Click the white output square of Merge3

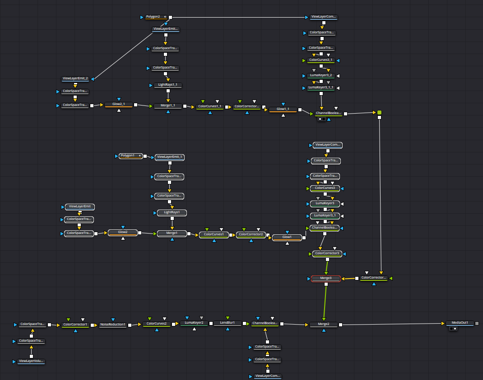click(x=326, y=284)
